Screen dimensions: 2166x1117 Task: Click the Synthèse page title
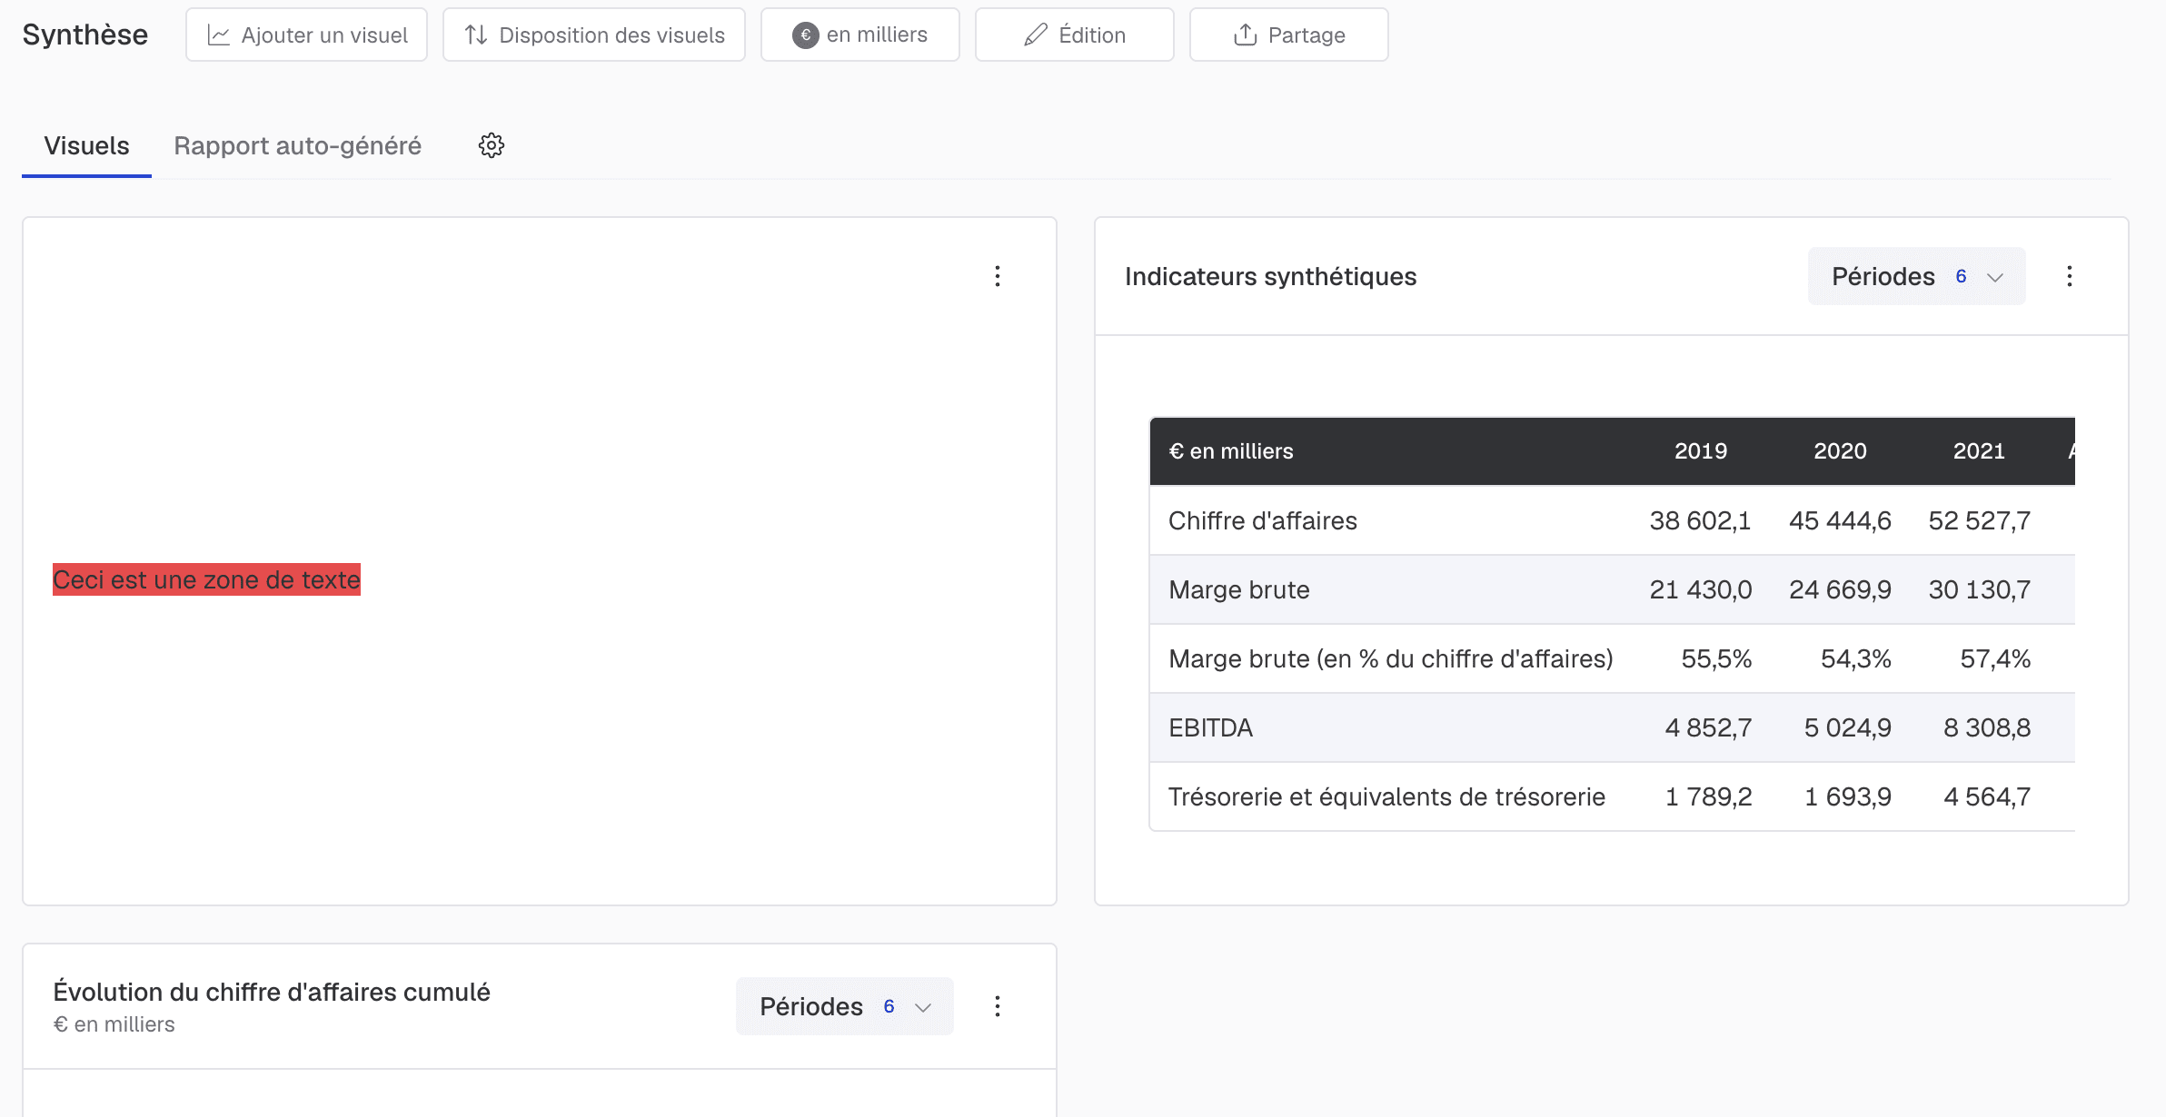84,35
